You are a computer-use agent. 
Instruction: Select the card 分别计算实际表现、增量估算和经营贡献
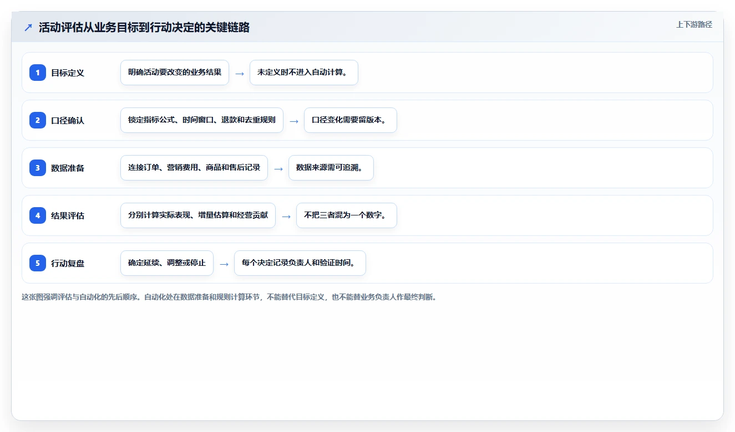point(198,215)
